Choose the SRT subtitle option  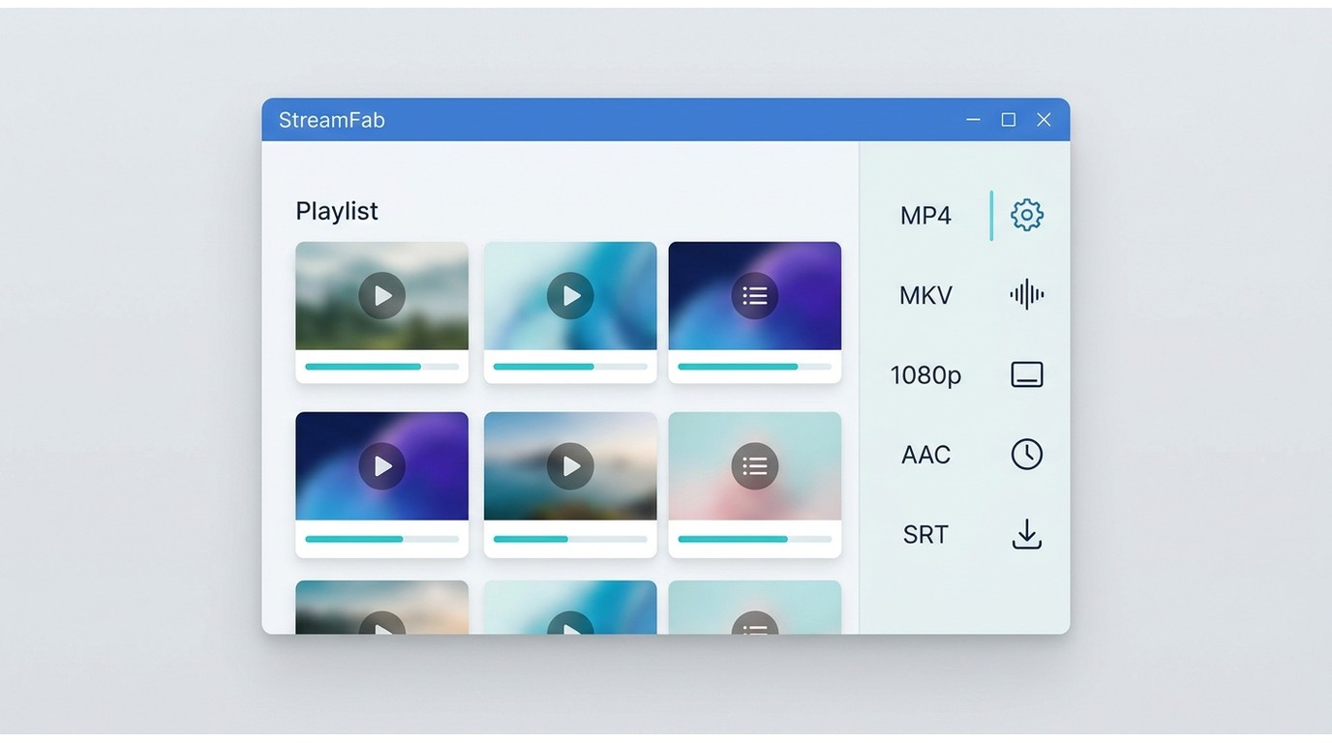click(x=925, y=534)
